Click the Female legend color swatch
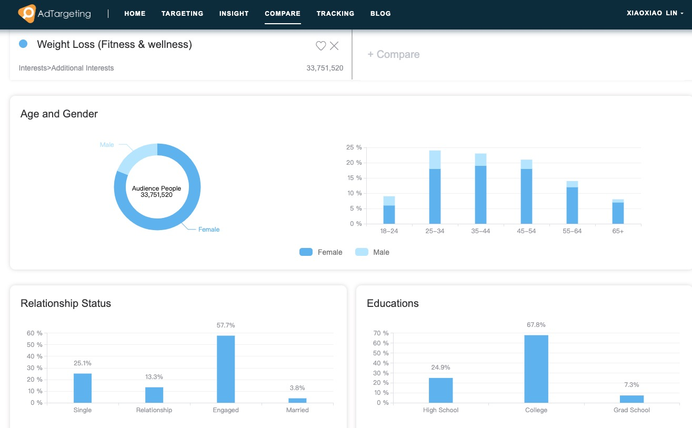The width and height of the screenshot is (692, 428). [x=306, y=252]
